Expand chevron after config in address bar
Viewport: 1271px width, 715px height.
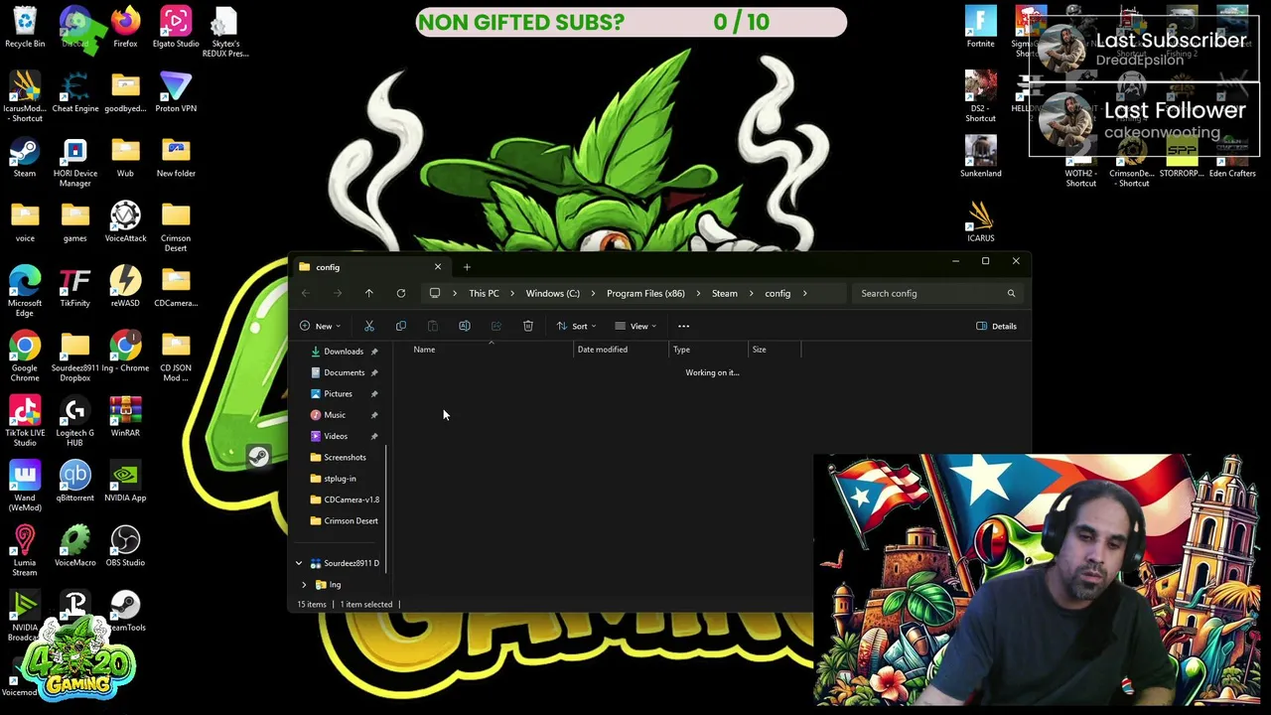pos(805,293)
